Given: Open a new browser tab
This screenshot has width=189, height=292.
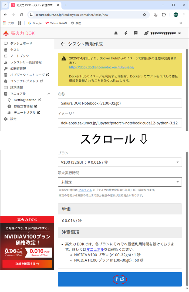Looking at the screenshot, I should (x=66, y=5).
